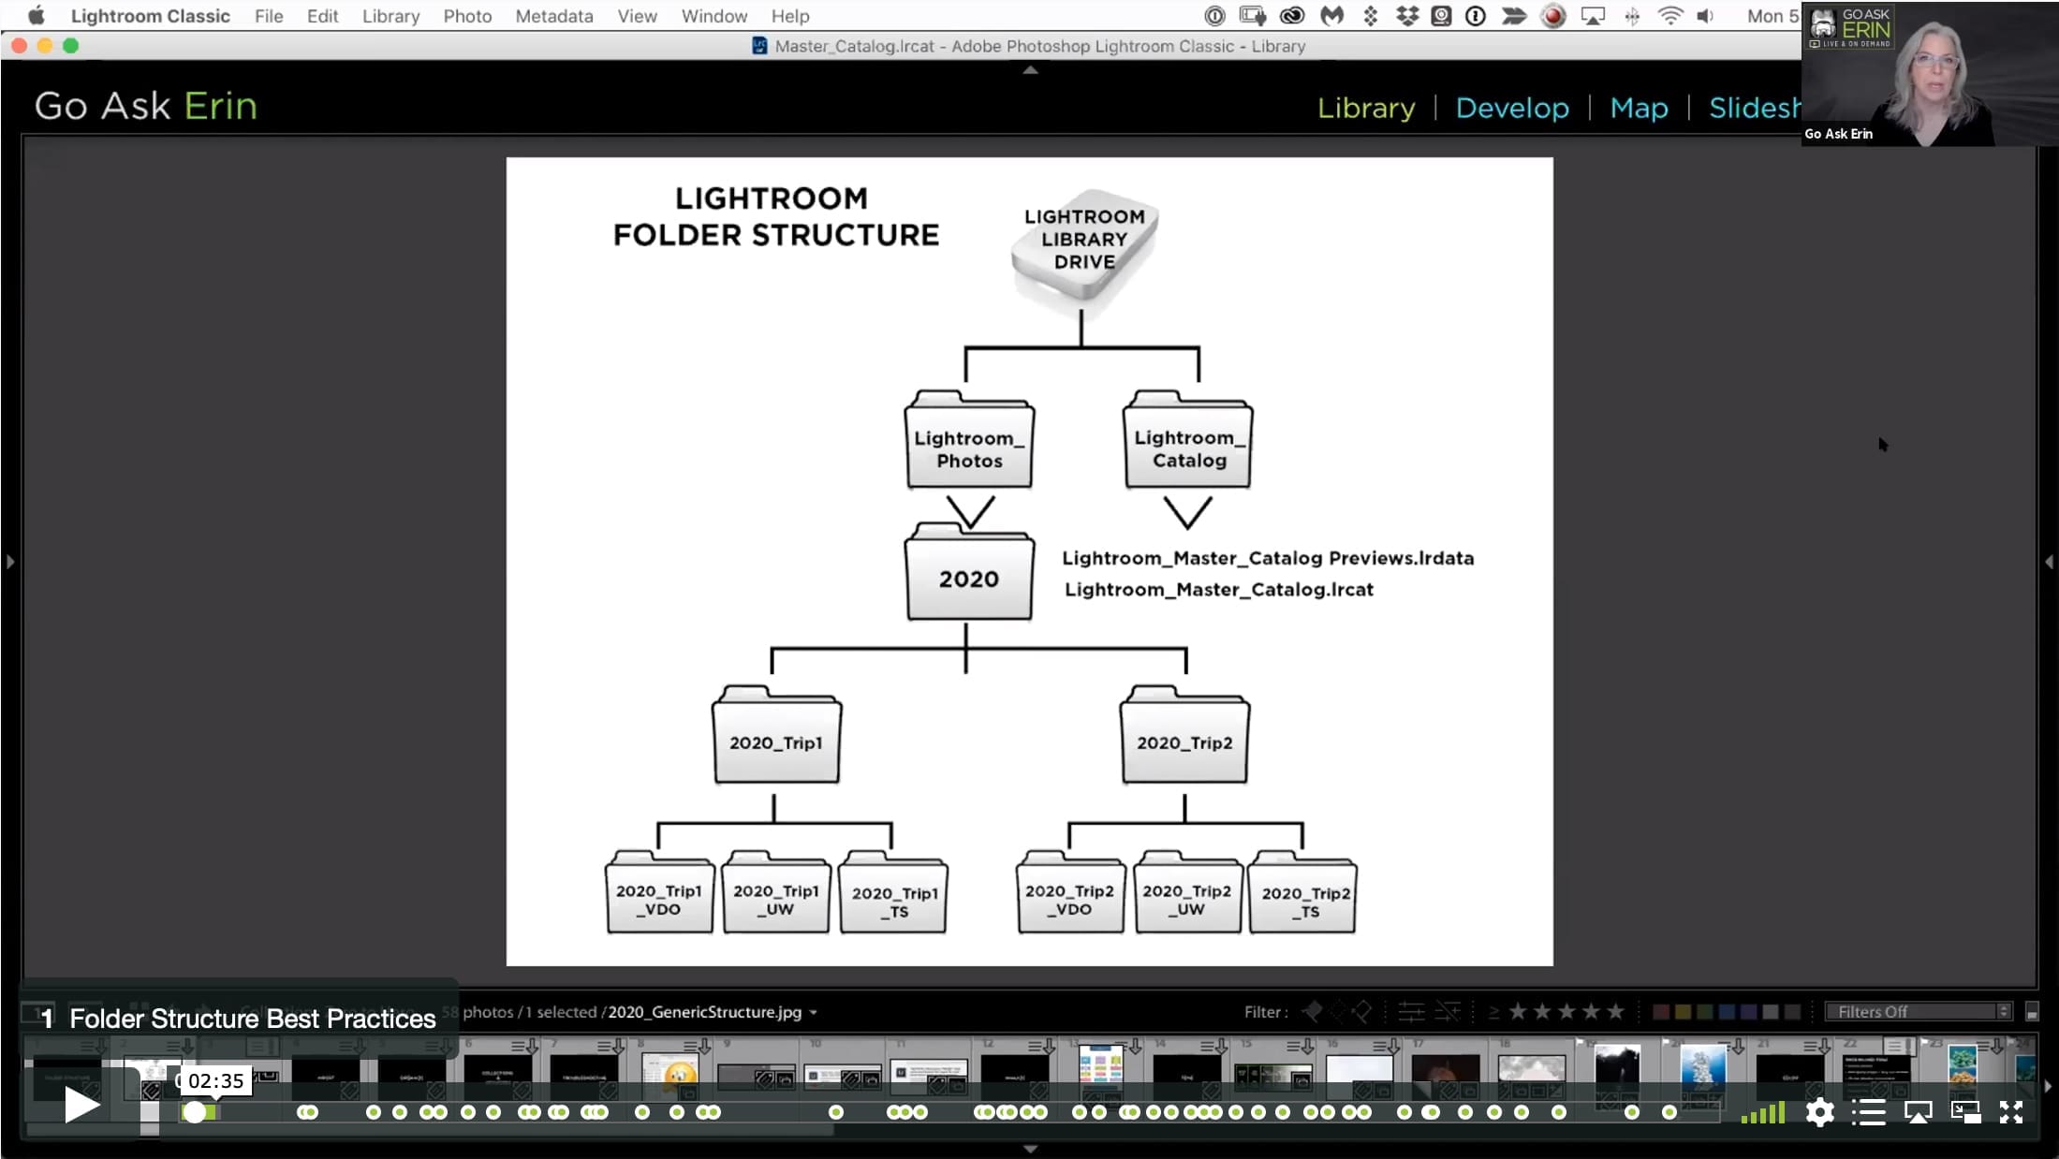Filter by unflagged photos
2059x1159 pixels.
coord(1337,1012)
